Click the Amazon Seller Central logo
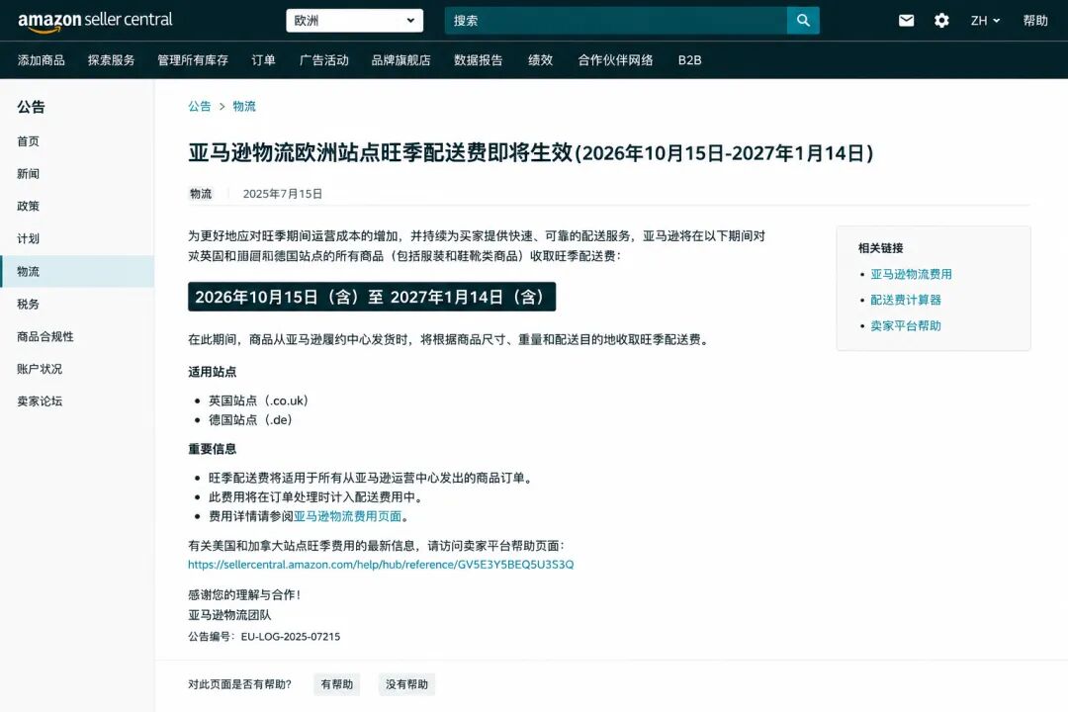Screen dimensions: 1068x712 [x=95, y=21]
